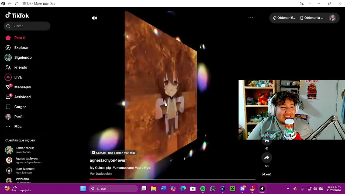
Task: Seek on the video progress bar
Action: pyautogui.click(x=172, y=179)
